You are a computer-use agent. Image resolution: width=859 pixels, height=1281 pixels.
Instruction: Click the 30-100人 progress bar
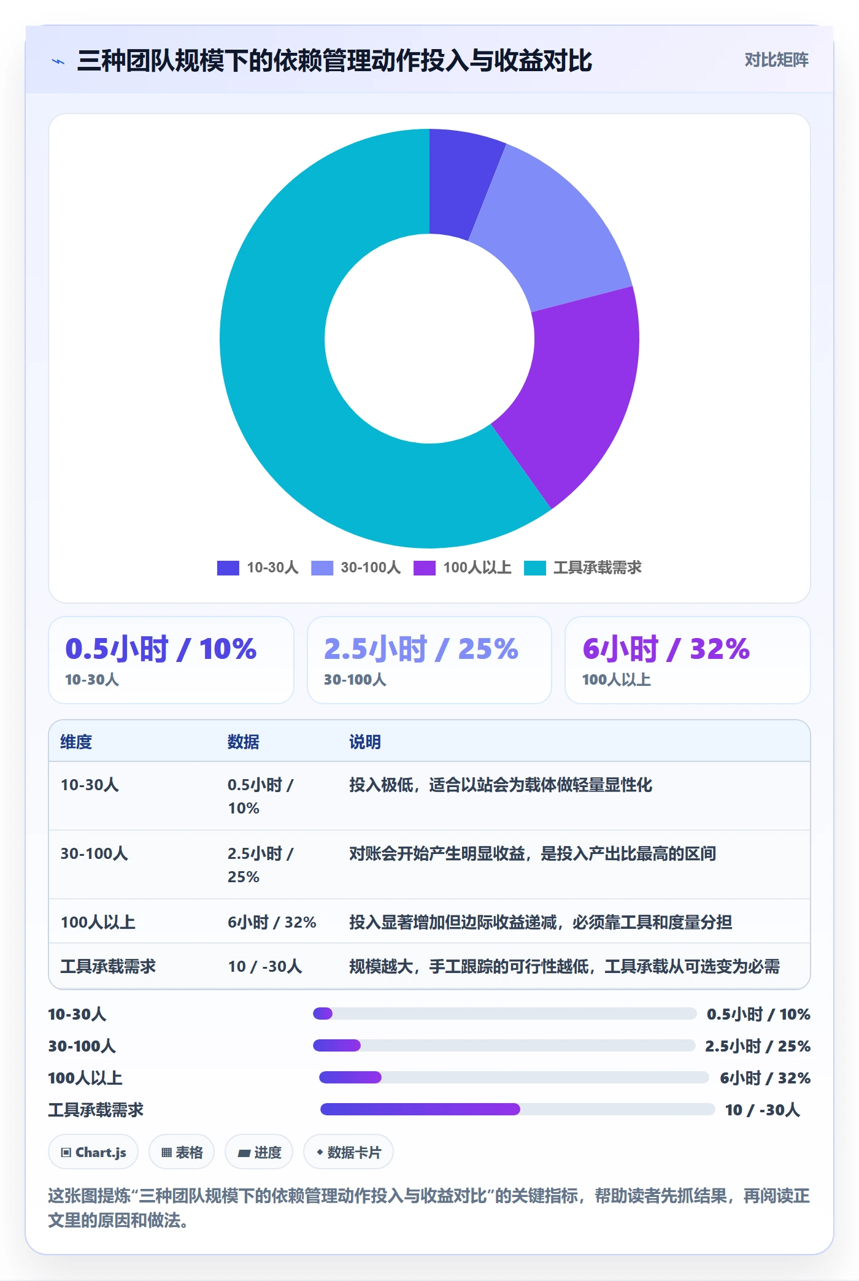pyautogui.click(x=504, y=1045)
